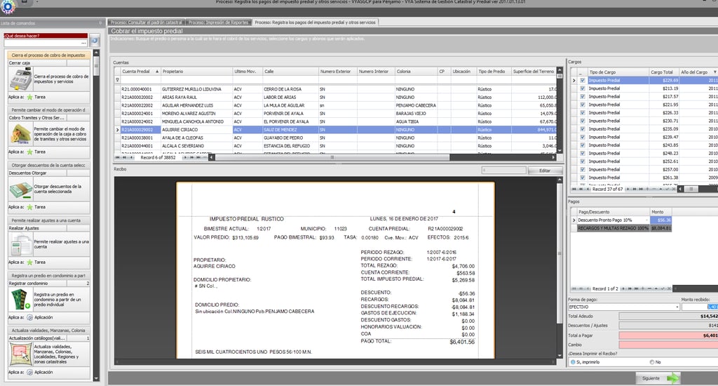The width and height of the screenshot is (718, 386).
Task: Click the Registrar condominio building icon
Action: click(x=20, y=300)
